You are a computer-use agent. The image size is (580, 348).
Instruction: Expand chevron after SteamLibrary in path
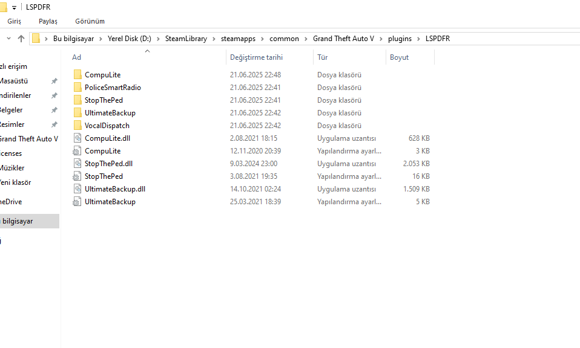pyautogui.click(x=214, y=39)
